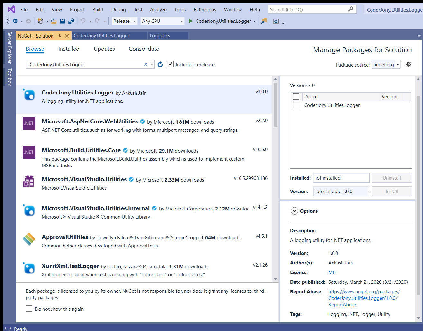Viewport: 423px width, 331px height.
Task: Open the Extensions menu
Action: (205, 9)
